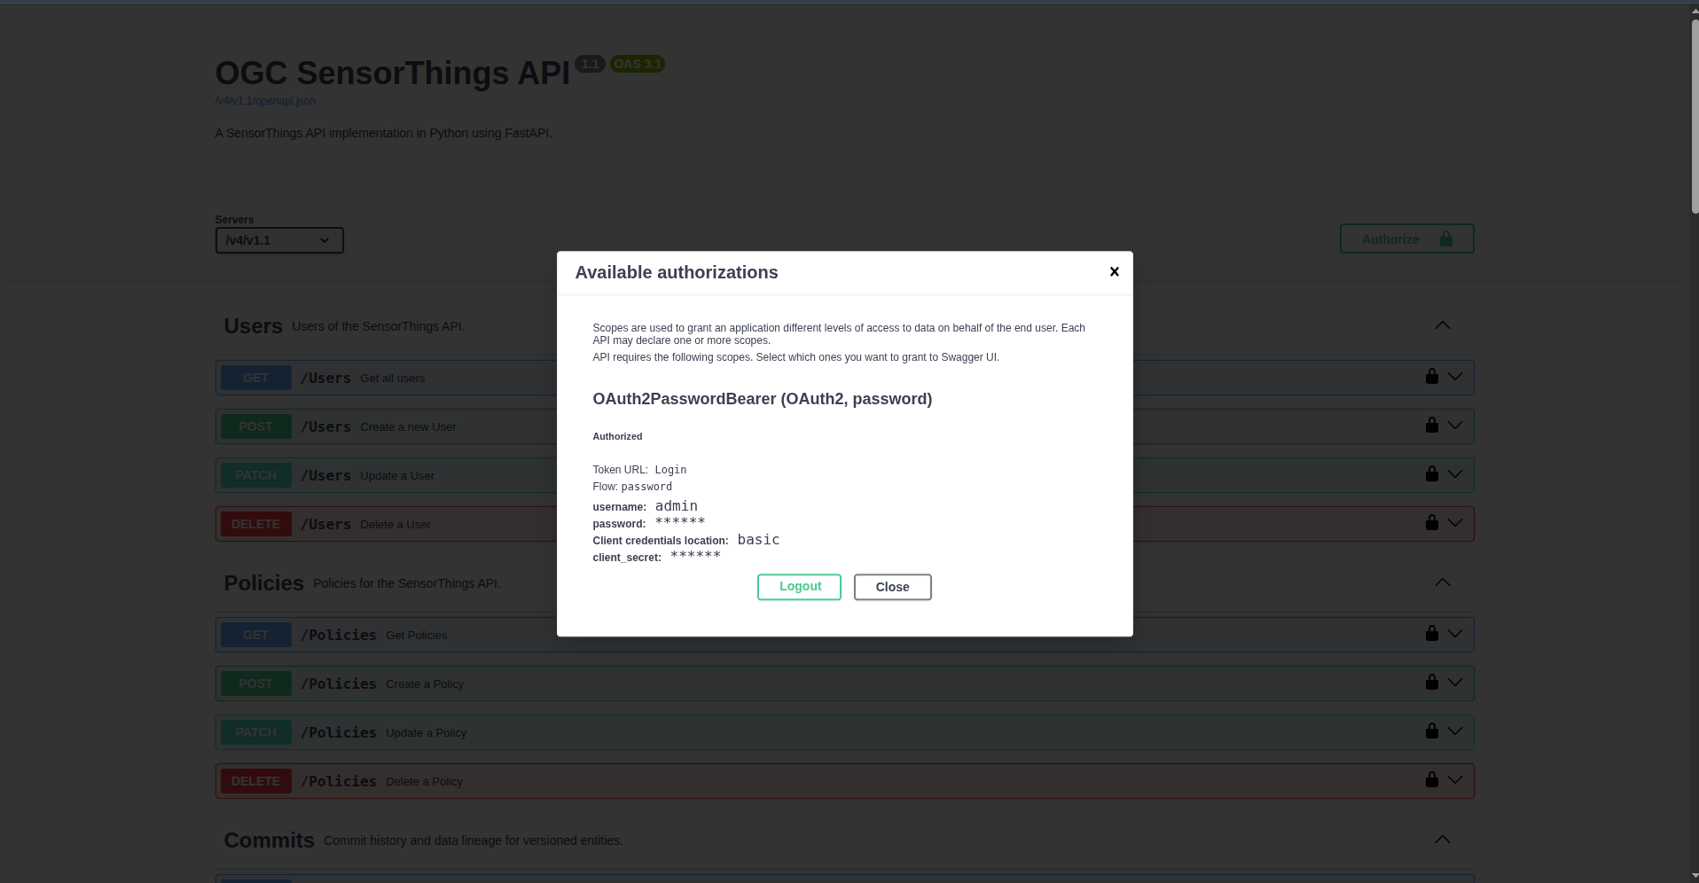Click the DELETE badge for /Users
Screen dimensions: 1699x883
255,524
